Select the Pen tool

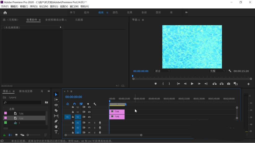click(x=56, y=121)
